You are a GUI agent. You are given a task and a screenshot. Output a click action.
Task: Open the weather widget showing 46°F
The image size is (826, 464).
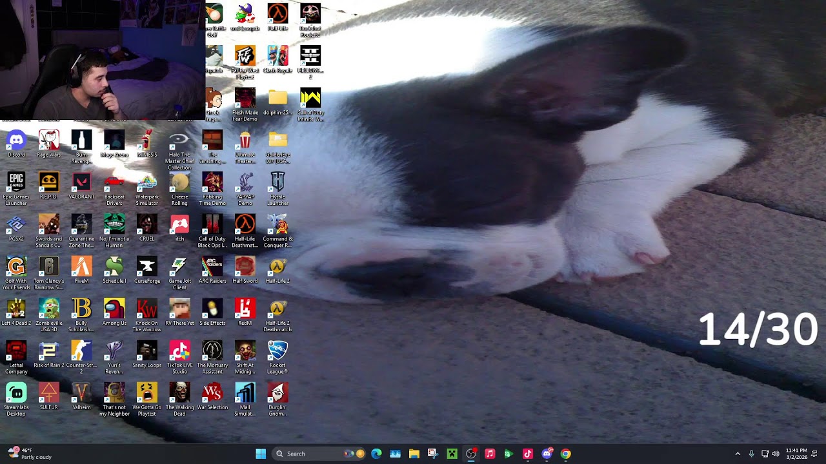(x=30, y=454)
